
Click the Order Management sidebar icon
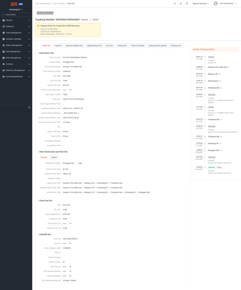click(3, 58)
